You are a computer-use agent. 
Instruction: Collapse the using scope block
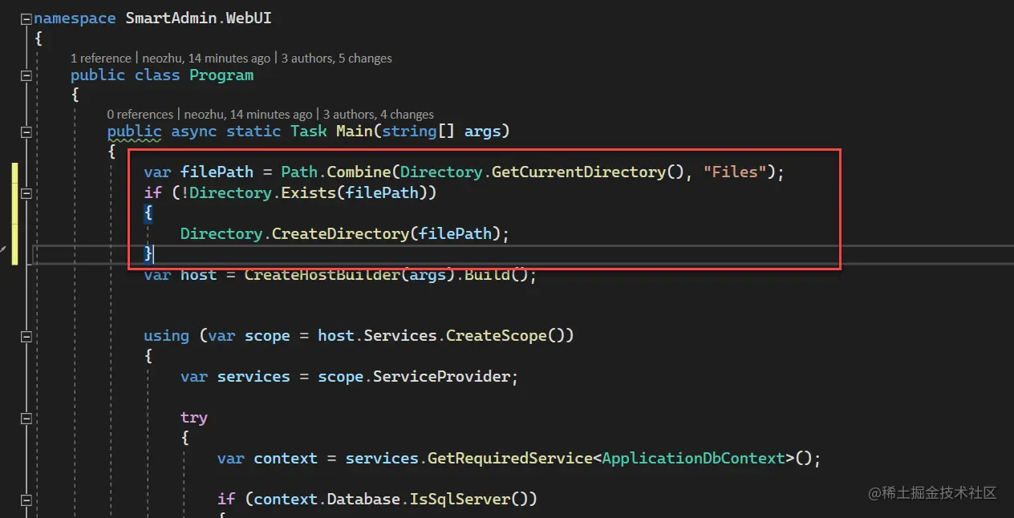coord(26,336)
